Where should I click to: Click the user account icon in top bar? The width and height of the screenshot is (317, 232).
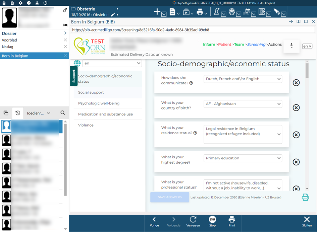pyautogui.click(x=37, y=3)
